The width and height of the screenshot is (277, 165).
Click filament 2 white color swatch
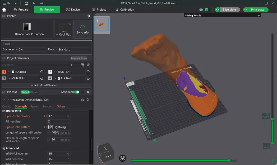tap(50, 72)
